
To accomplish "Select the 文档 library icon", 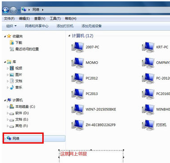I will (12, 81).
